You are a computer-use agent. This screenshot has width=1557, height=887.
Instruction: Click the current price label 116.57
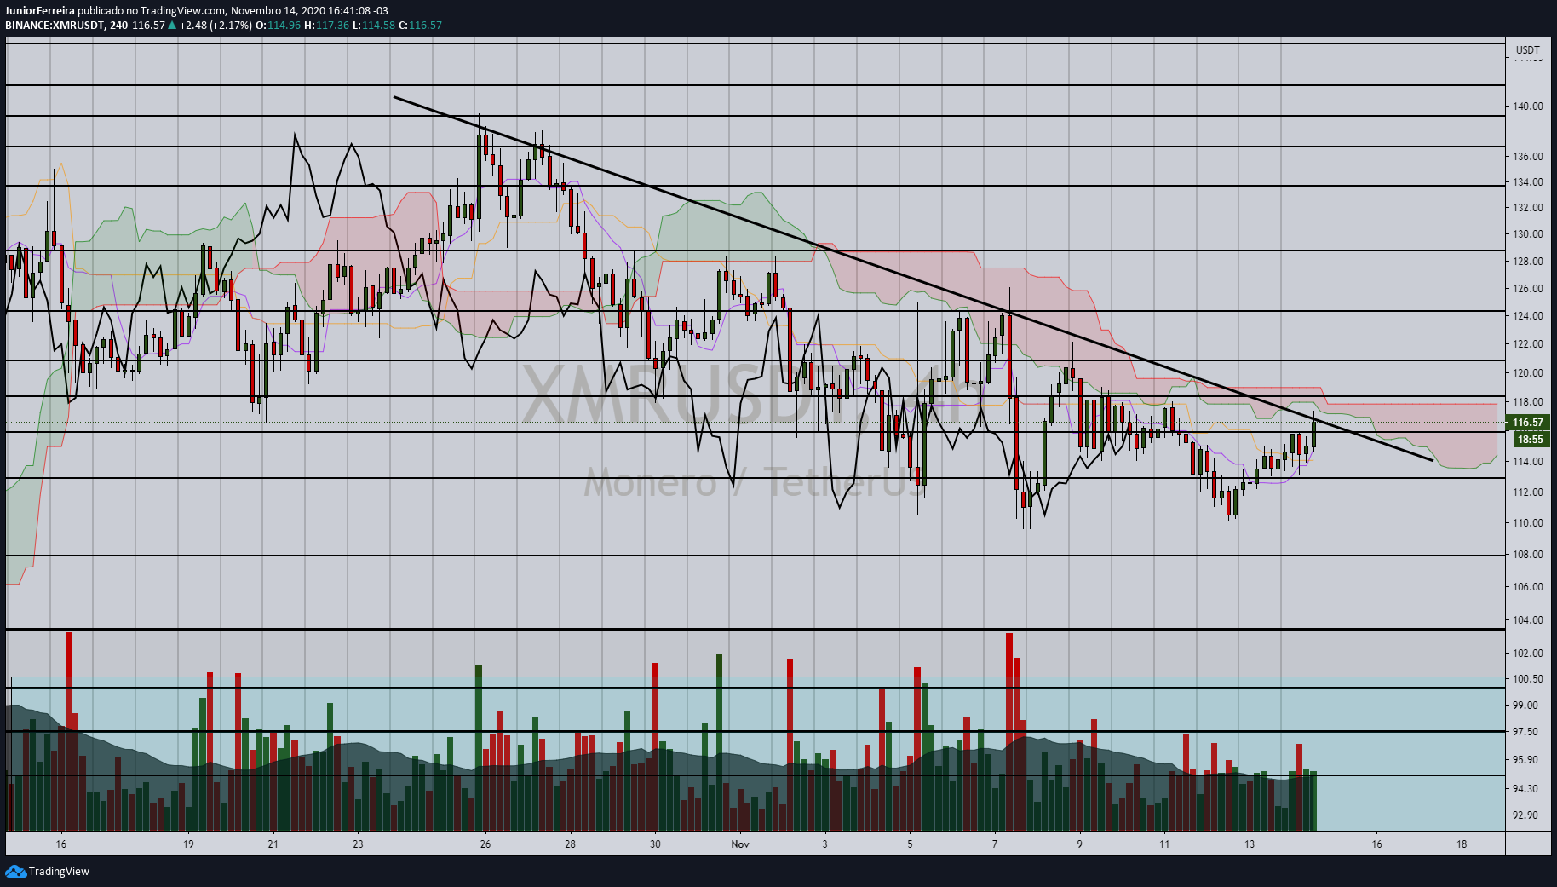pos(1527,423)
